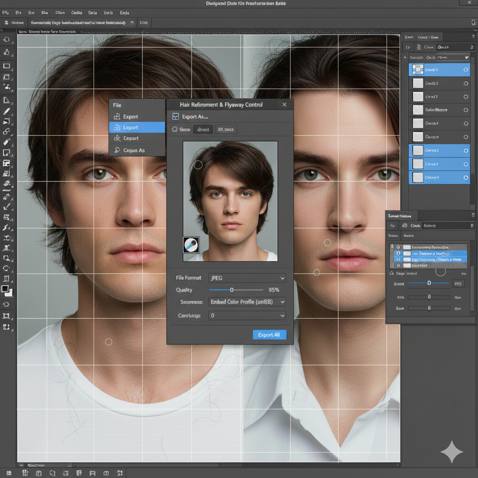Click the Export As icon in the dialog
The width and height of the screenshot is (478, 478).
(x=176, y=117)
